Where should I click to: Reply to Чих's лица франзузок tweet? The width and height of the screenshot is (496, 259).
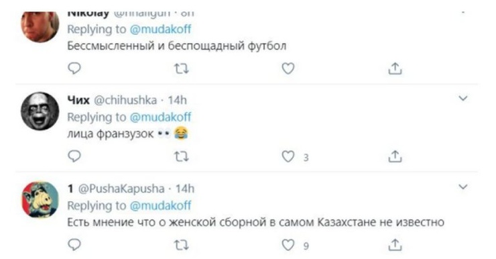[74, 156]
